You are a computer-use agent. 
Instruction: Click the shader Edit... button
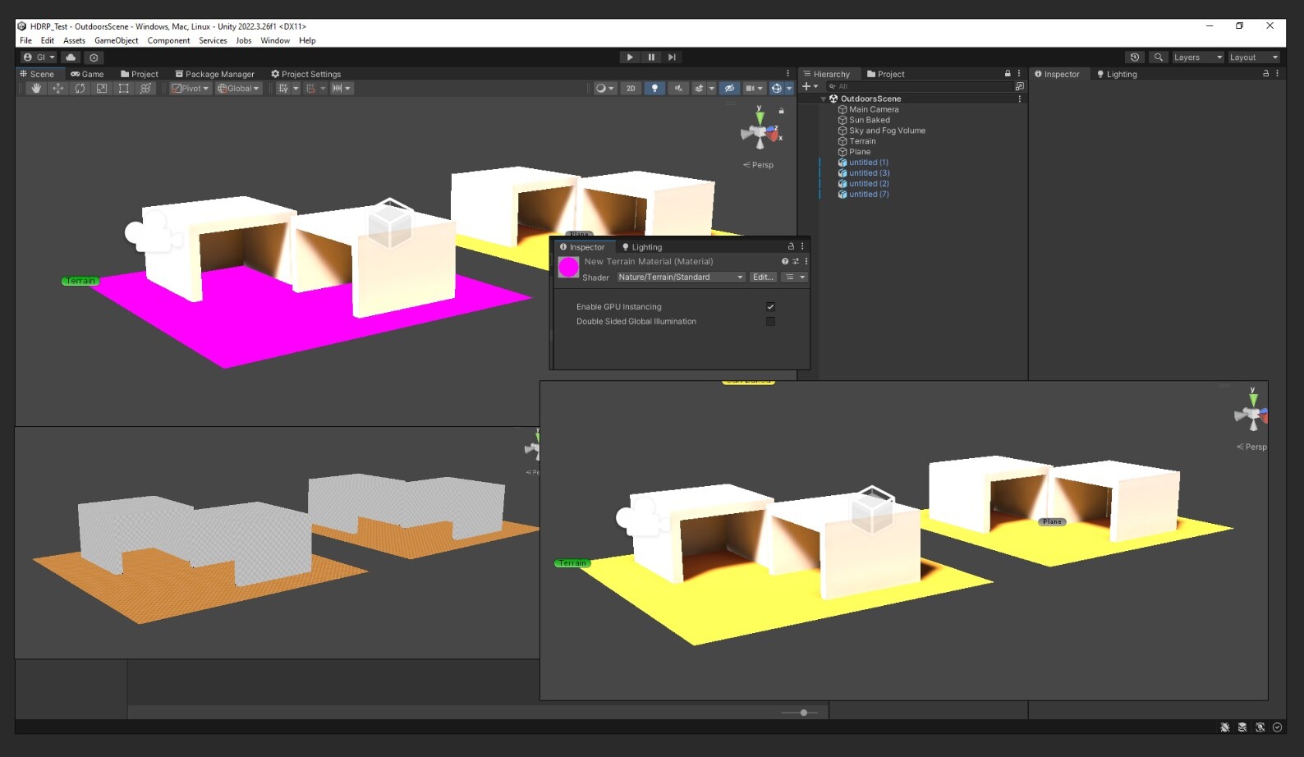tap(763, 278)
